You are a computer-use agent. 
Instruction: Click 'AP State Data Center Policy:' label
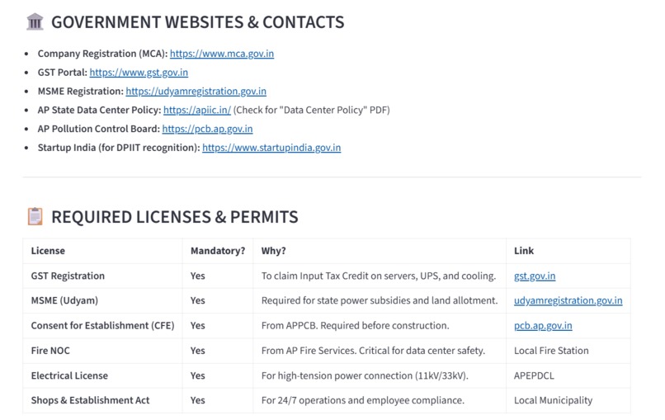click(99, 111)
